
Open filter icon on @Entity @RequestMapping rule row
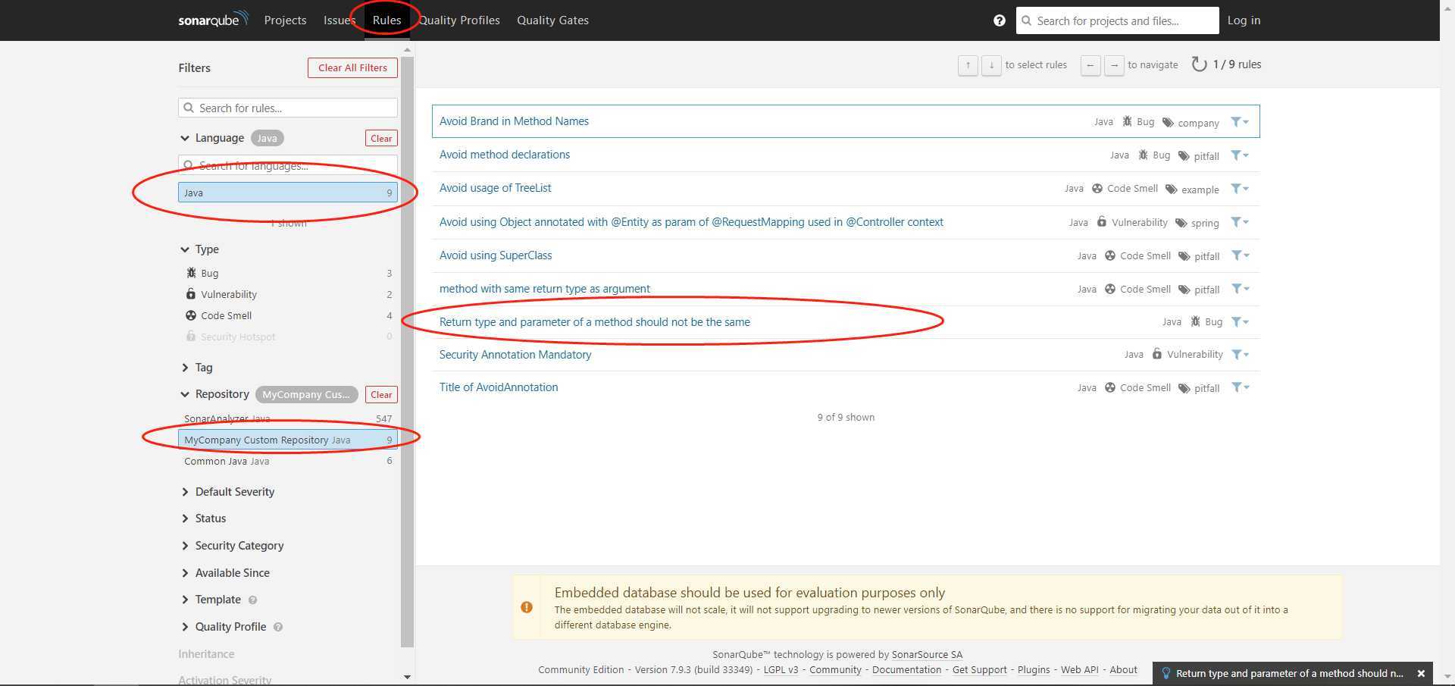click(1240, 222)
